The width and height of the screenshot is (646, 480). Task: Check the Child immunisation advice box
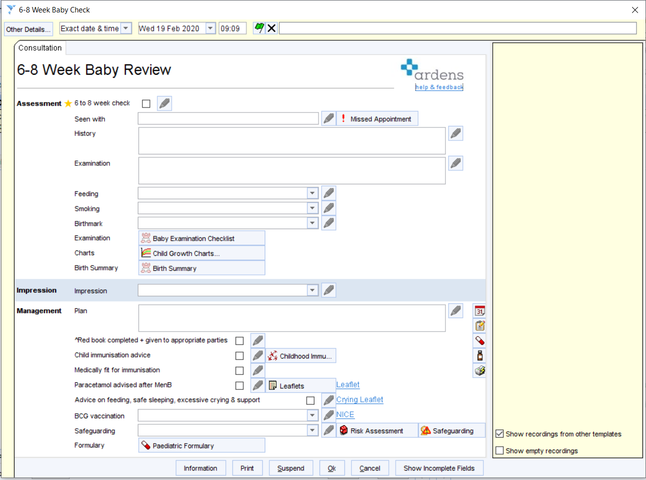tap(239, 355)
